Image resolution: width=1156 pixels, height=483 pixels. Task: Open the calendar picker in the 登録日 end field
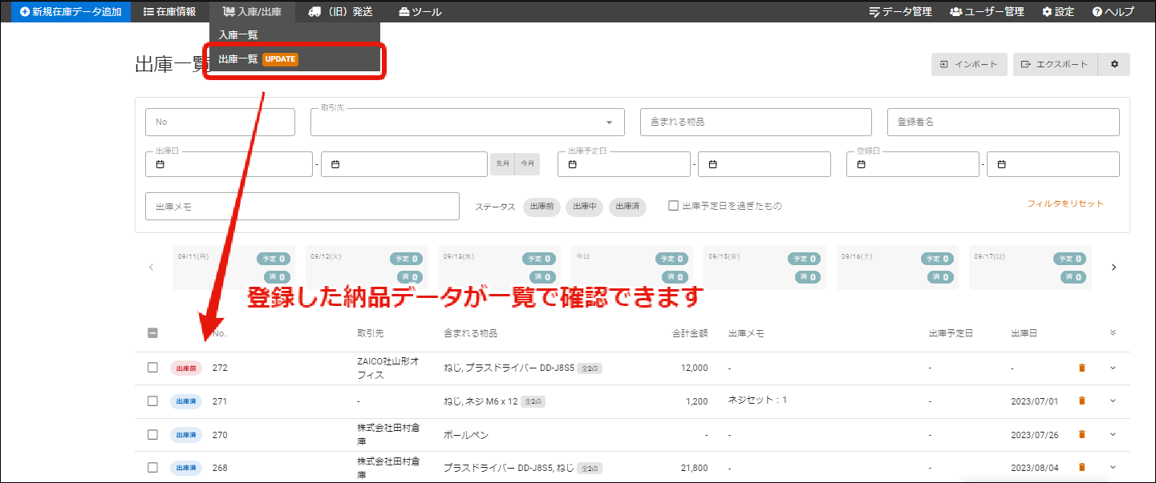coord(1003,163)
